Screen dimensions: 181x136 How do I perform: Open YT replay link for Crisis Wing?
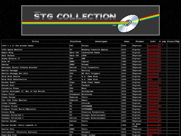point(160,112)
